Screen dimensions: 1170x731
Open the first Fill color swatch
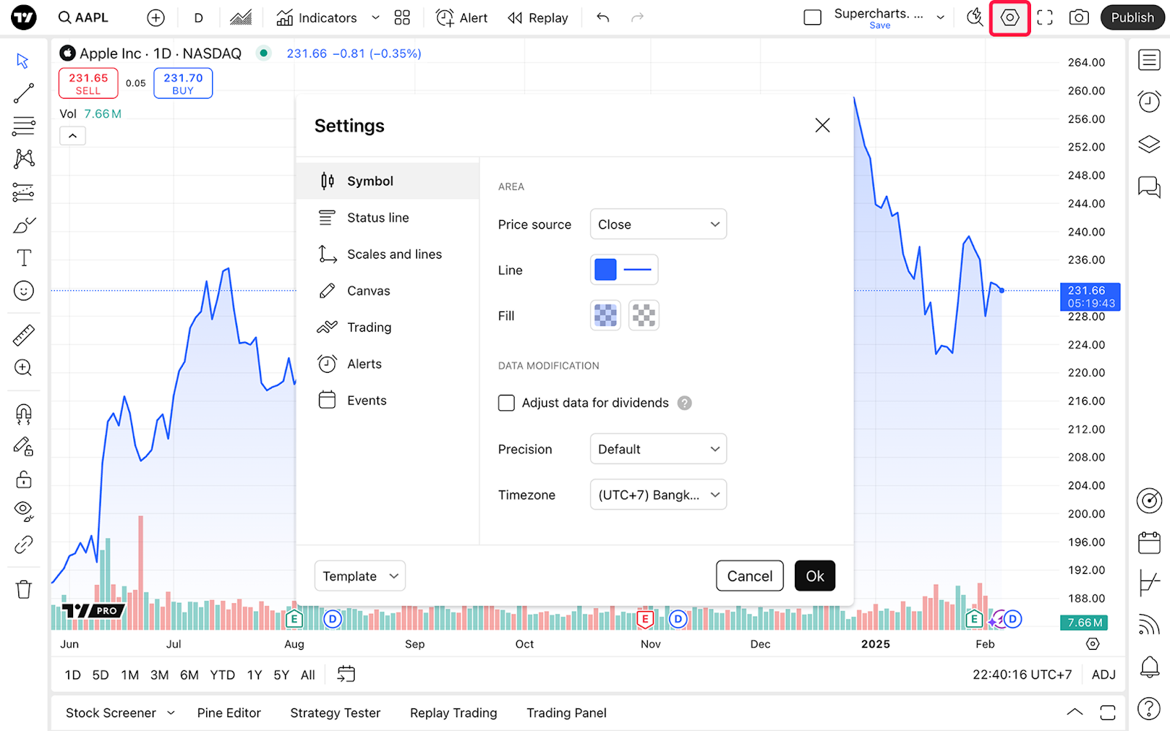tap(605, 316)
